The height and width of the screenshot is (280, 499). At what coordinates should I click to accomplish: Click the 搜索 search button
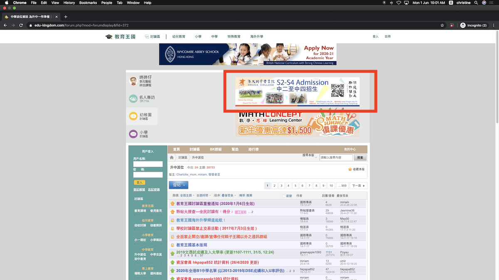pyautogui.click(x=360, y=158)
